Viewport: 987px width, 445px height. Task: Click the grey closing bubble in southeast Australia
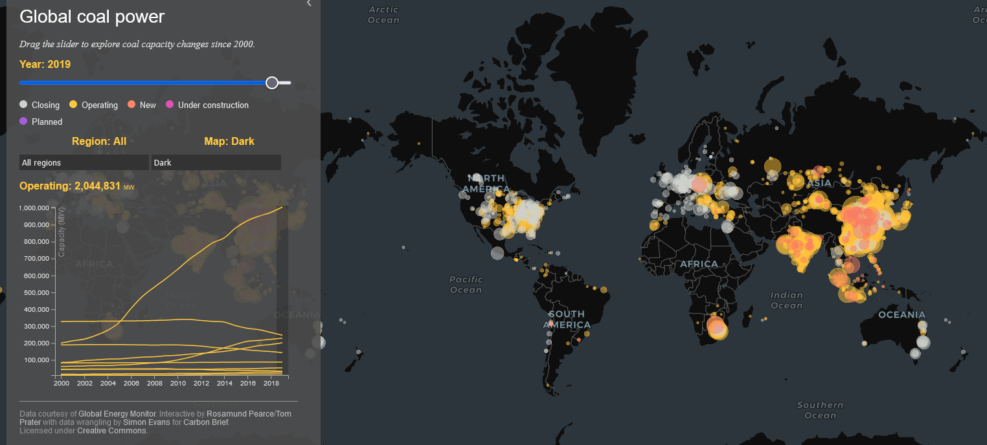point(923,342)
